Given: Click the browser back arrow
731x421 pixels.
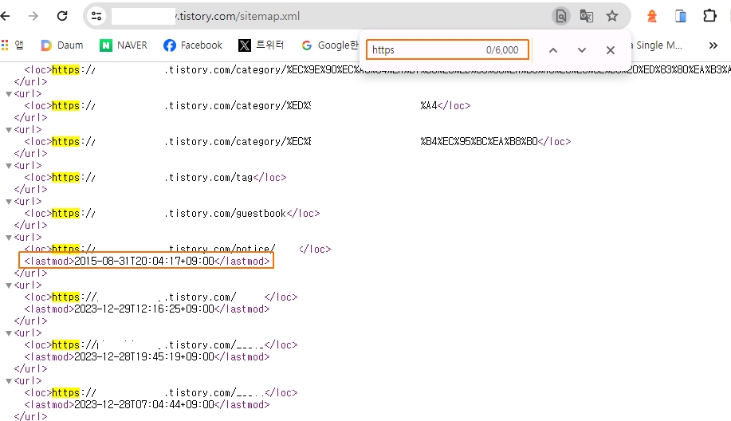Looking at the screenshot, I should [6, 16].
